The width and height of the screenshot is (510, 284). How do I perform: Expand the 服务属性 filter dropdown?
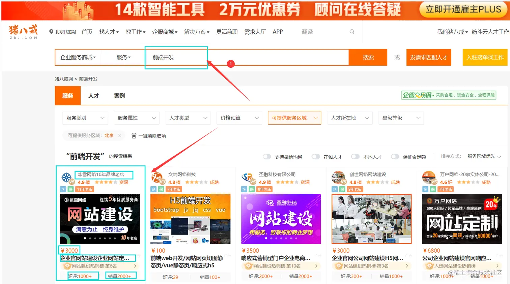pyautogui.click(x=137, y=118)
